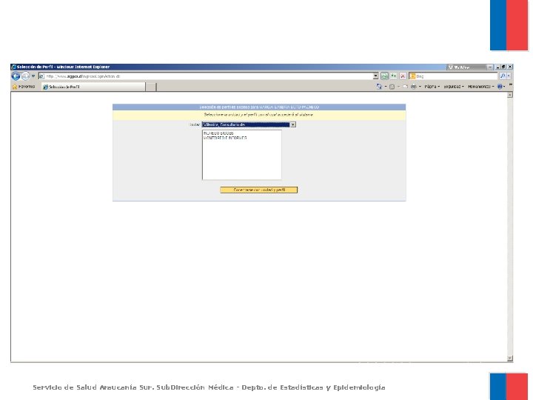Open a new blank tab

151,87
